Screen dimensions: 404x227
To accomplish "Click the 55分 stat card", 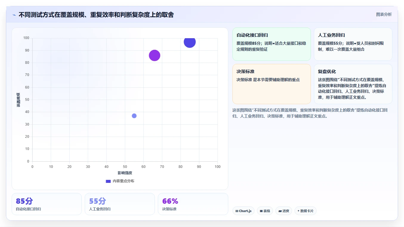I will (x=120, y=204).
